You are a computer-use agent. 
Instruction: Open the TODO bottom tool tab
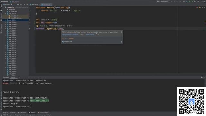point(13,113)
